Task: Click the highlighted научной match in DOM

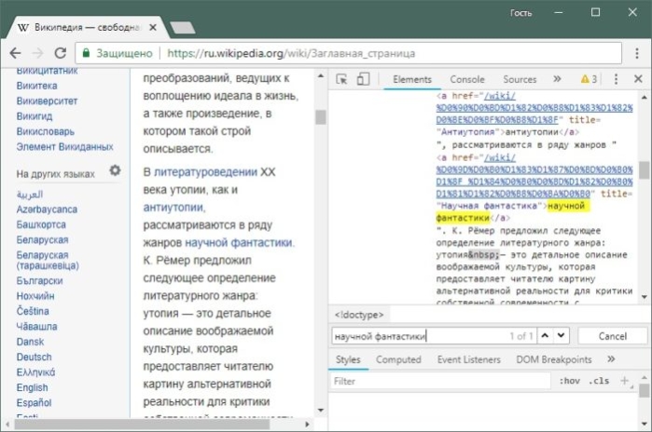Action: tap(566, 206)
